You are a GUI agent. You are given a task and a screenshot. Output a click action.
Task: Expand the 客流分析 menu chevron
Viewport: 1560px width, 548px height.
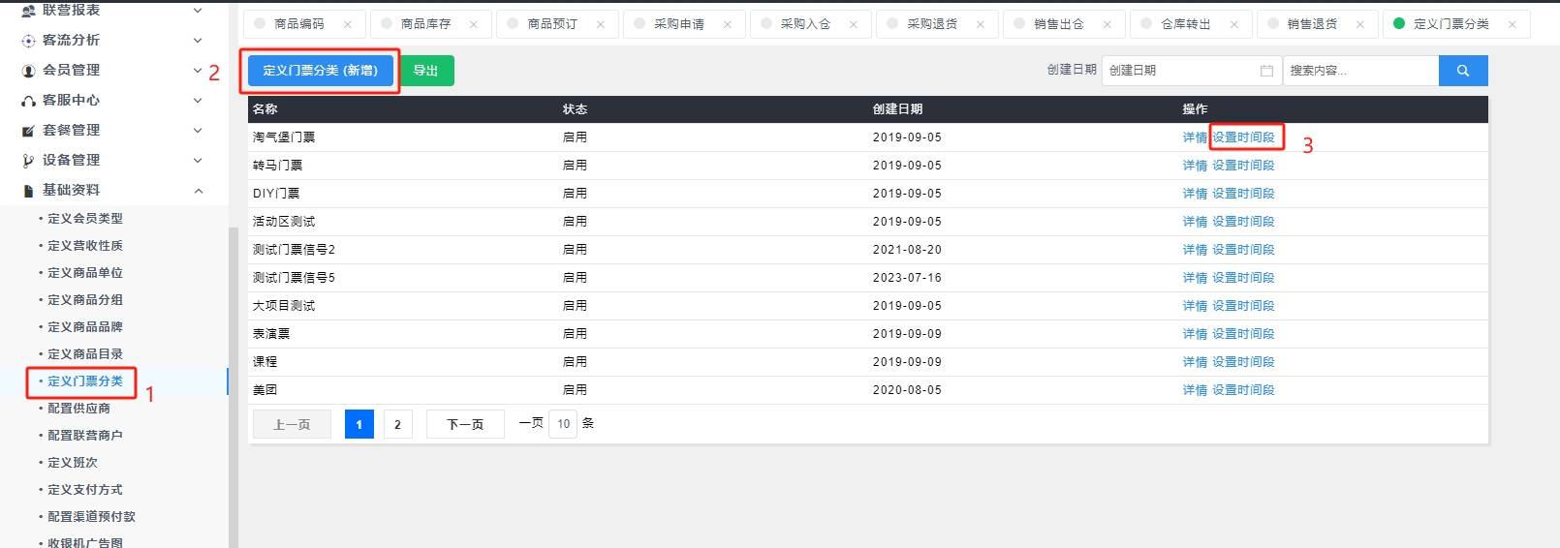pos(198,41)
